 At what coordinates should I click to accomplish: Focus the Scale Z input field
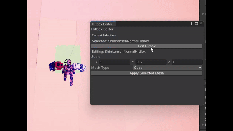[187, 62]
